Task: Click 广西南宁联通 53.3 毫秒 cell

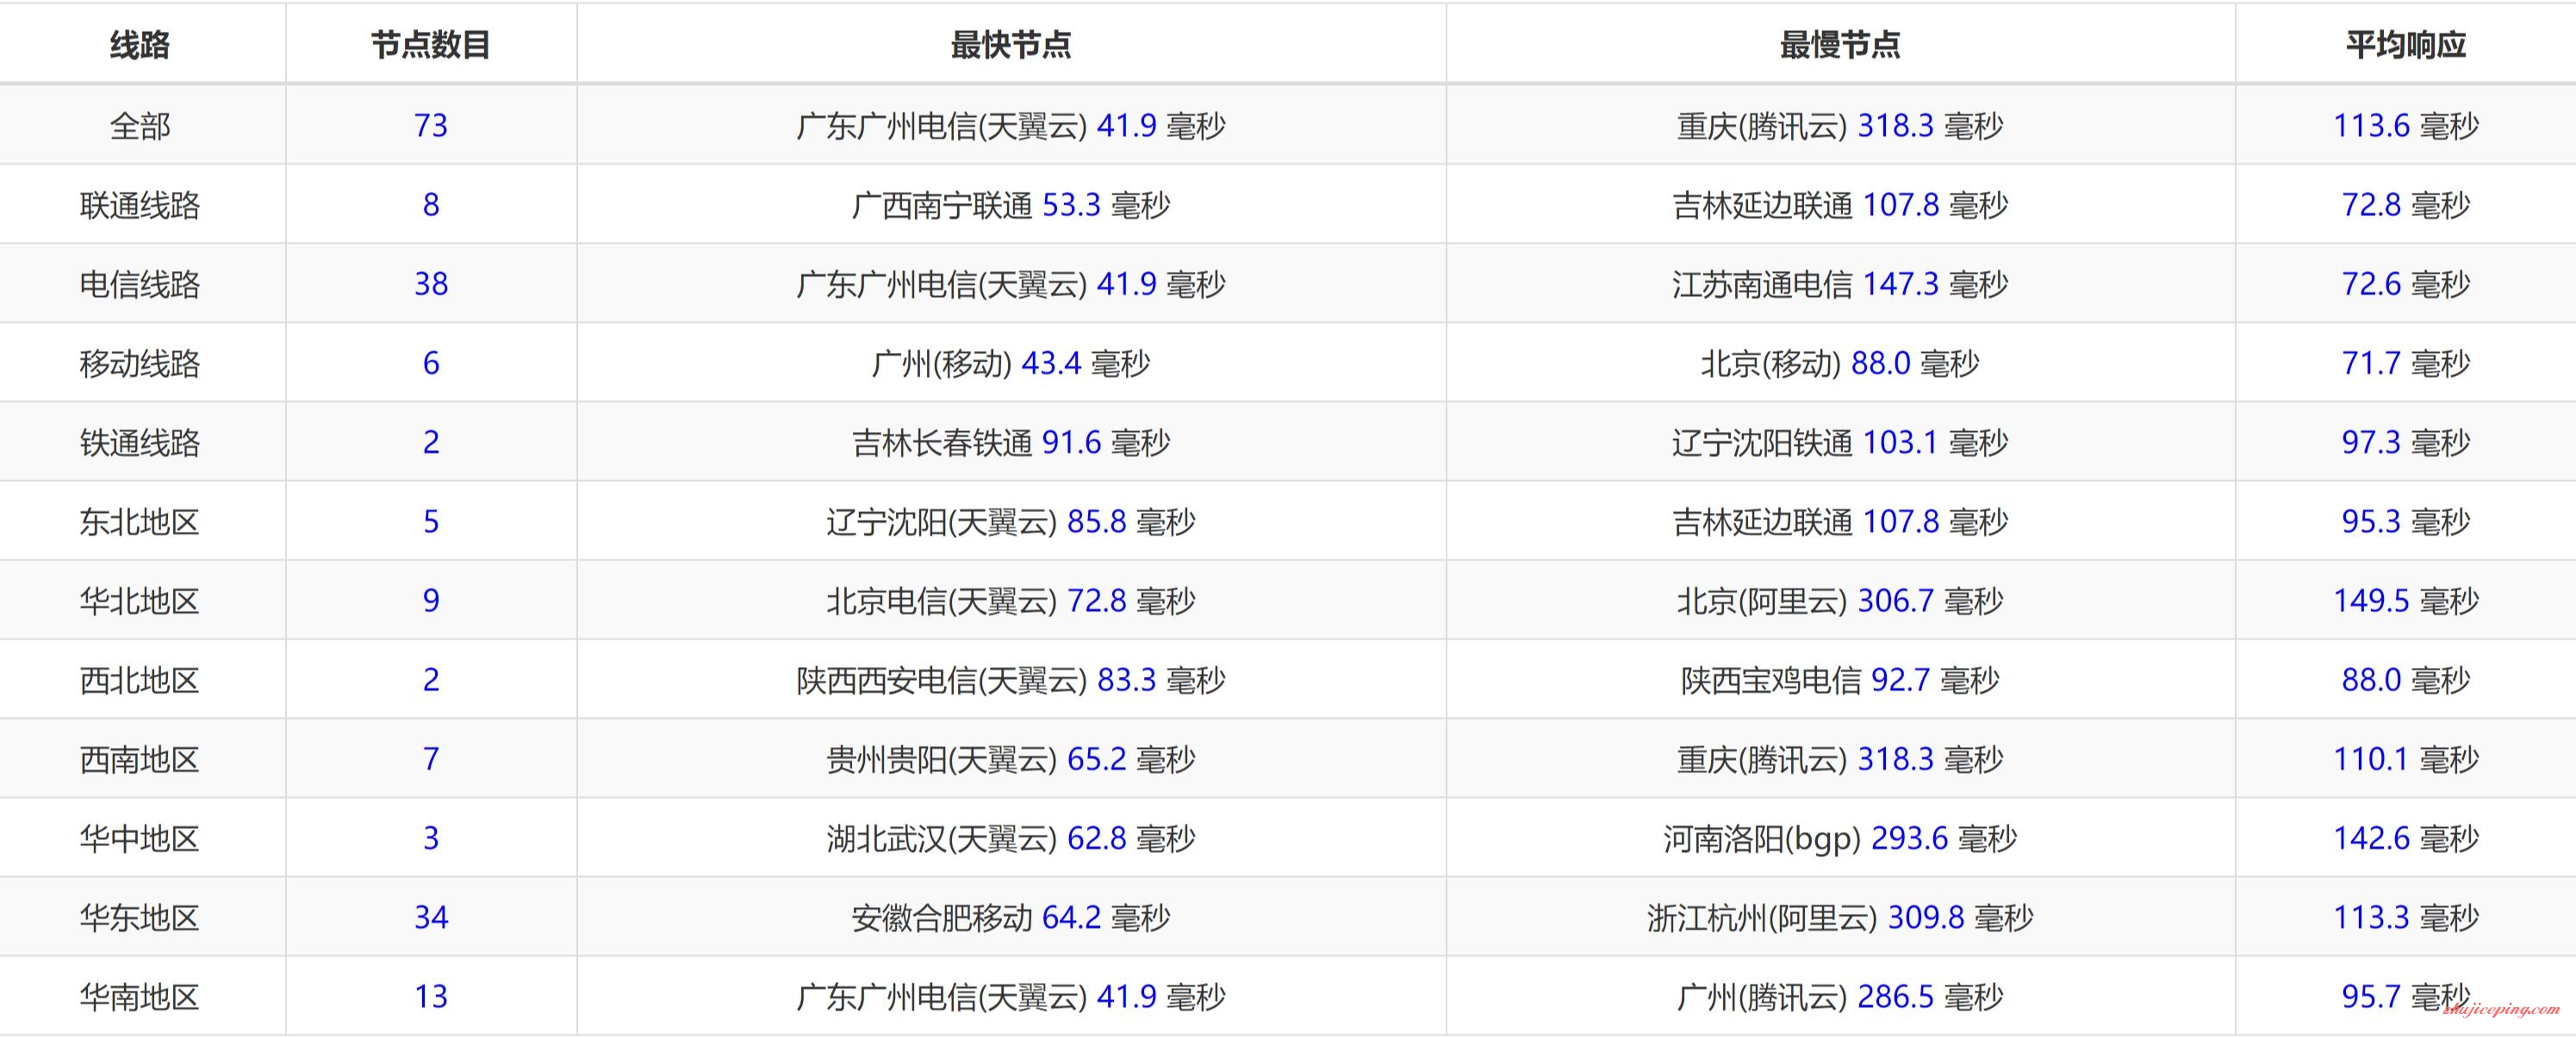Action: pyautogui.click(x=1011, y=205)
